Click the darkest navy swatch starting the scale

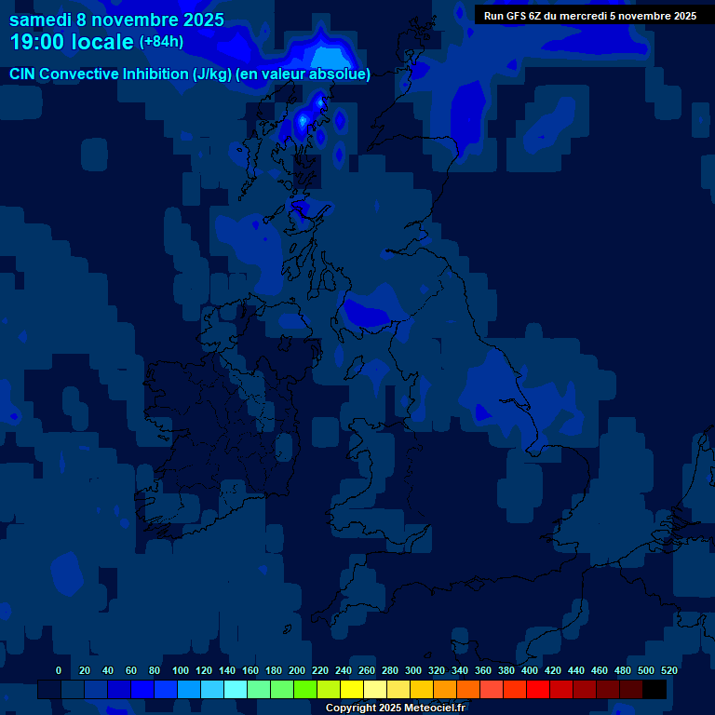(49, 690)
